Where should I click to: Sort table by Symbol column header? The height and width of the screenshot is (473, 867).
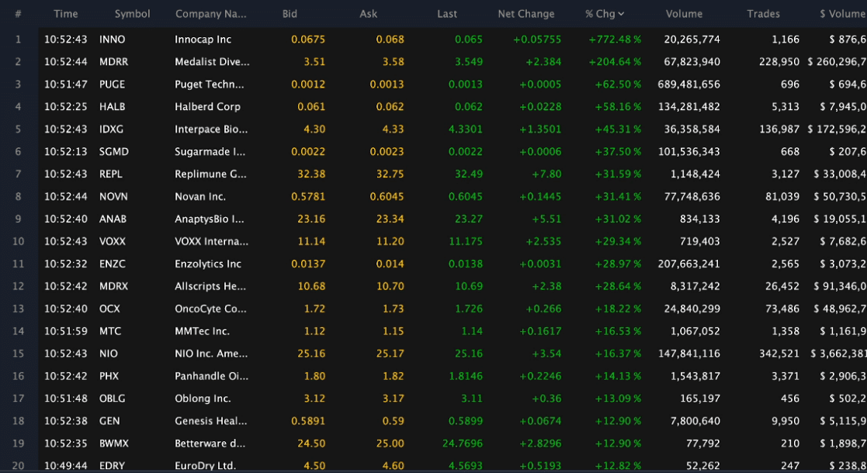tap(132, 14)
